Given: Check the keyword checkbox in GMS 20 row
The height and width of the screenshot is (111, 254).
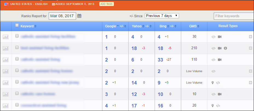Looking at the screenshot, I should pyautogui.click(x=17, y=105).
